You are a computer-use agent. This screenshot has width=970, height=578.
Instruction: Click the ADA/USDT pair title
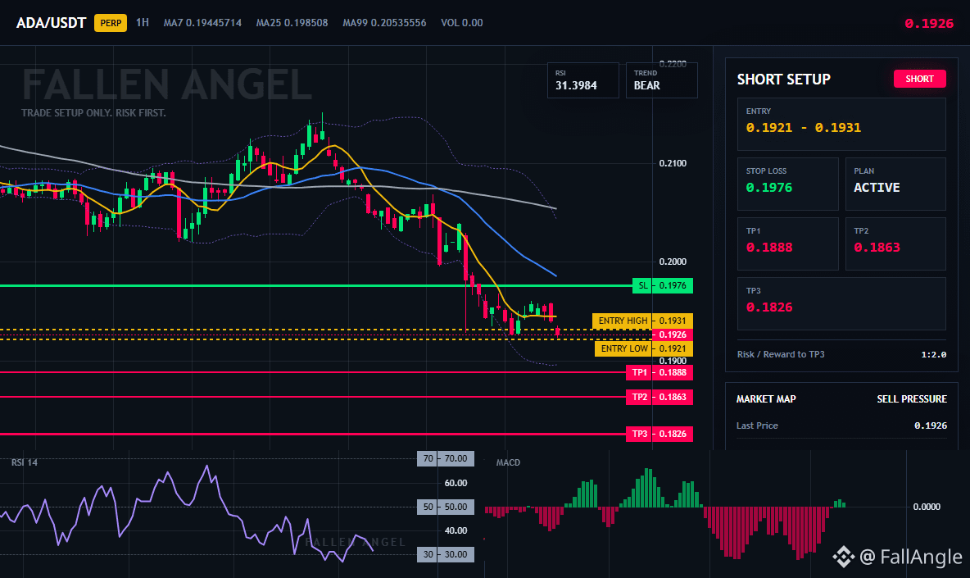click(x=51, y=23)
